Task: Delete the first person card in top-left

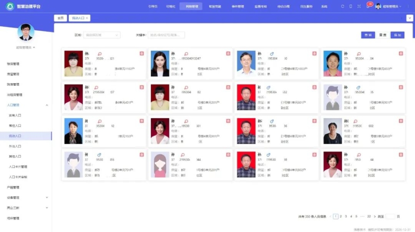Action: coord(142,53)
